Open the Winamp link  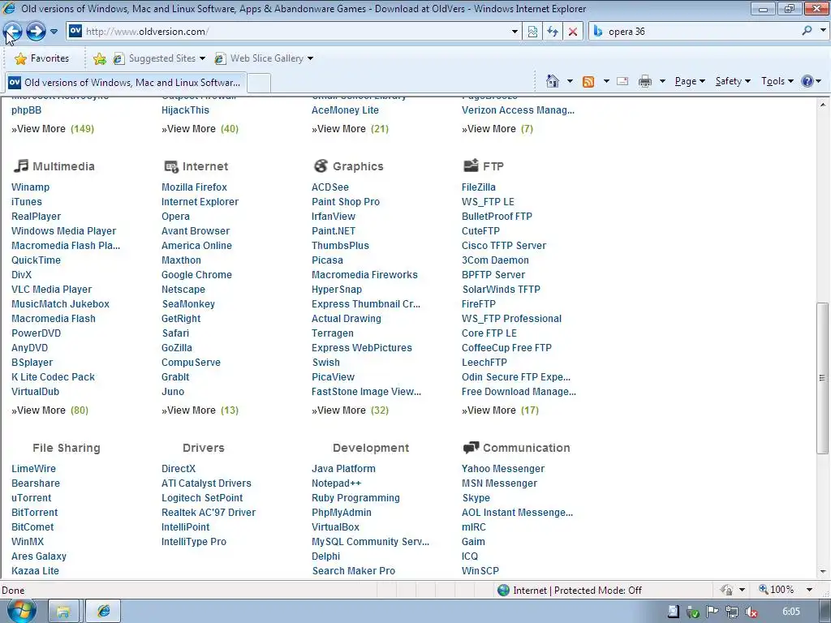[30, 187]
